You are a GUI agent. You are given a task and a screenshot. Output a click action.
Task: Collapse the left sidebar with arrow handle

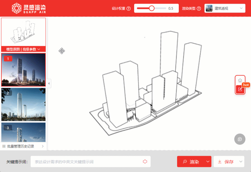[x=49, y=83]
